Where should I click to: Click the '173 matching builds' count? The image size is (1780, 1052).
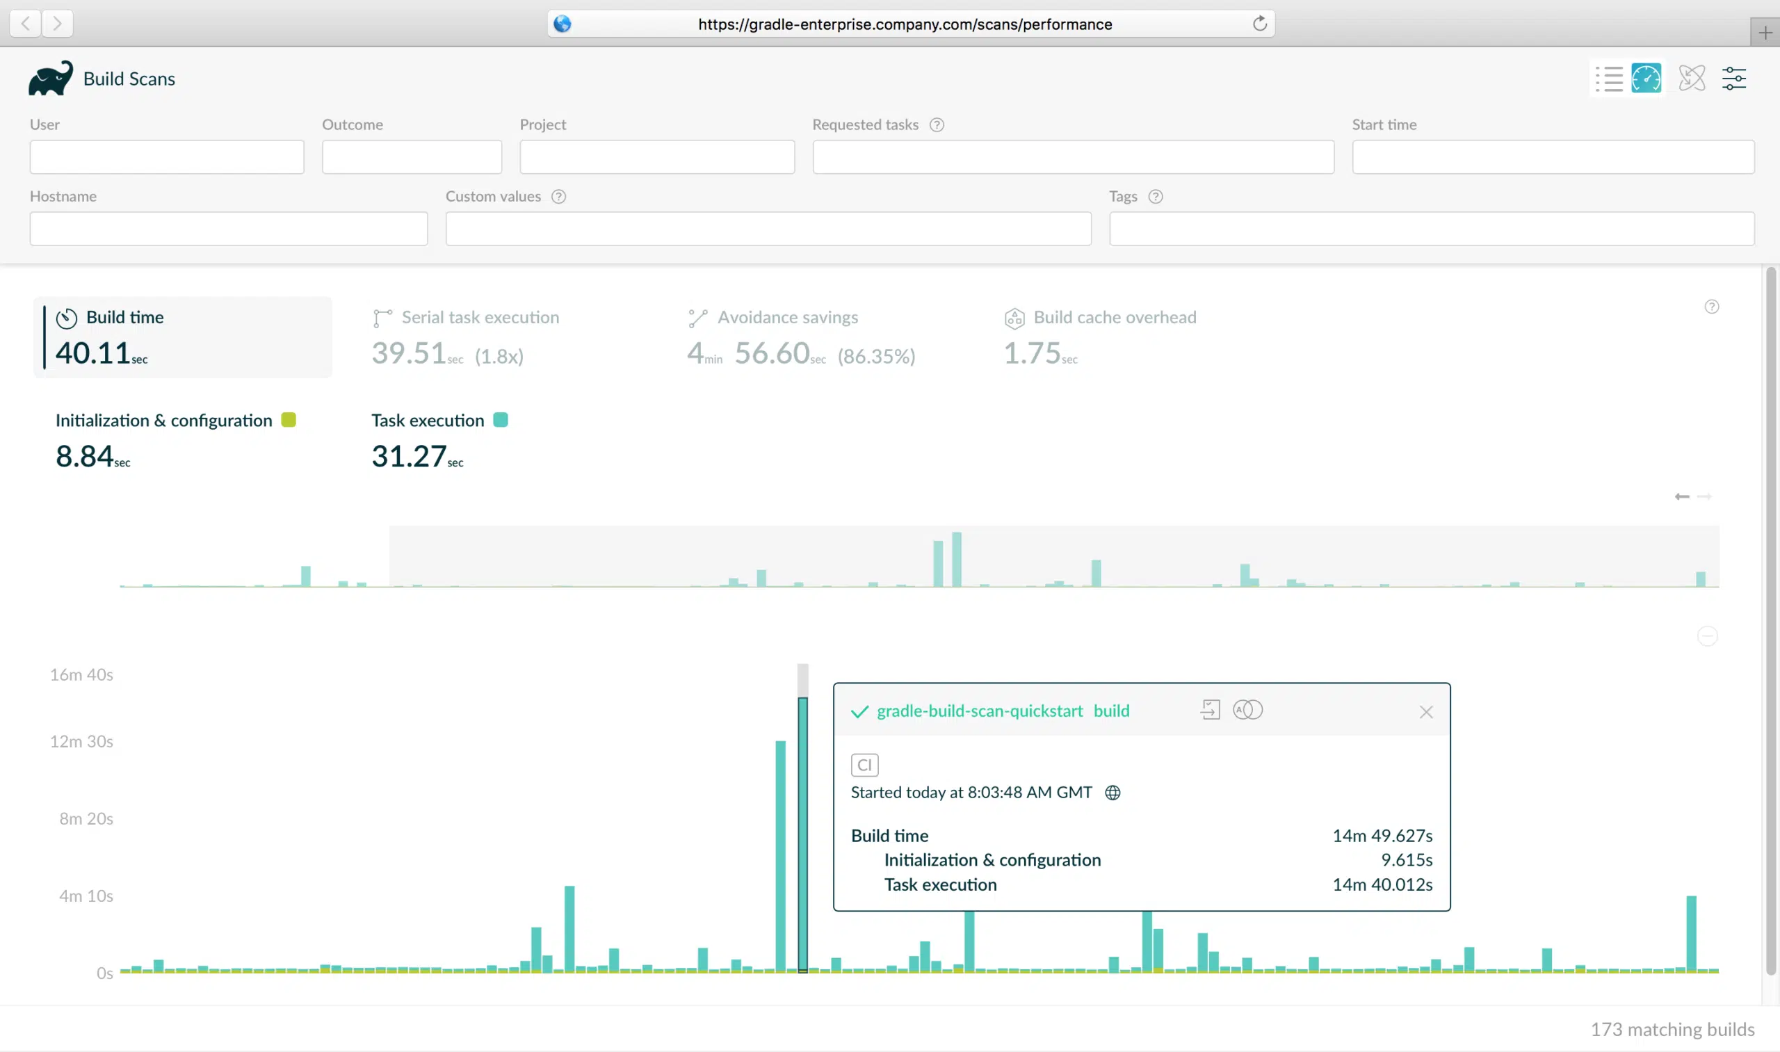(x=1672, y=1029)
